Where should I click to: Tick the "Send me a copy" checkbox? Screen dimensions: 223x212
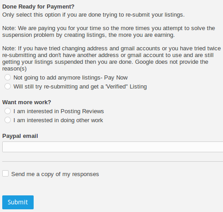coord(5,173)
